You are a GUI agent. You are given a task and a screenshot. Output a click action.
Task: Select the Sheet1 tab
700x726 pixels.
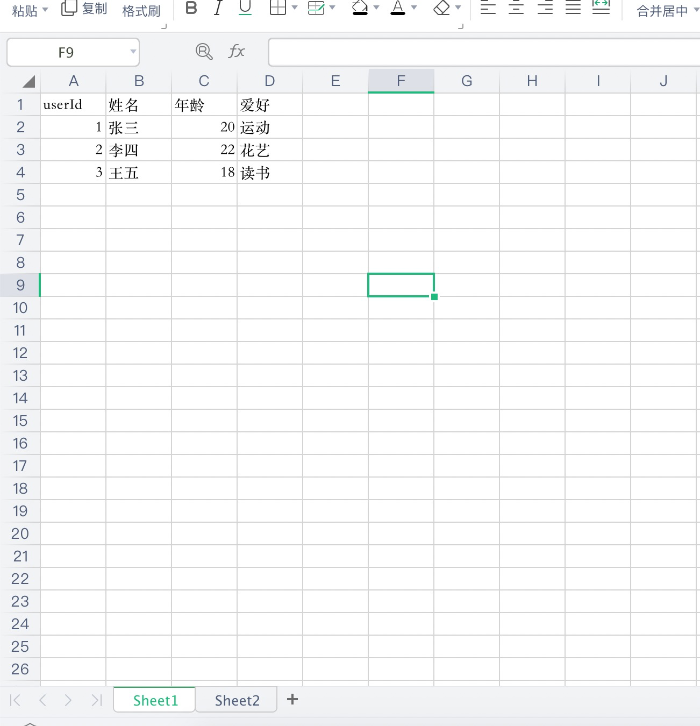click(155, 700)
